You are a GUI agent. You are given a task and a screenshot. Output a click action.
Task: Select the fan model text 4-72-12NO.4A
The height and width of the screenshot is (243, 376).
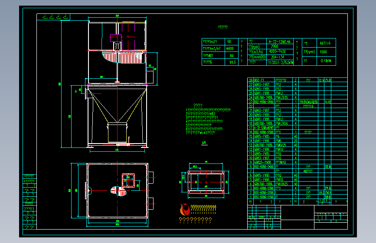[x=279, y=42]
